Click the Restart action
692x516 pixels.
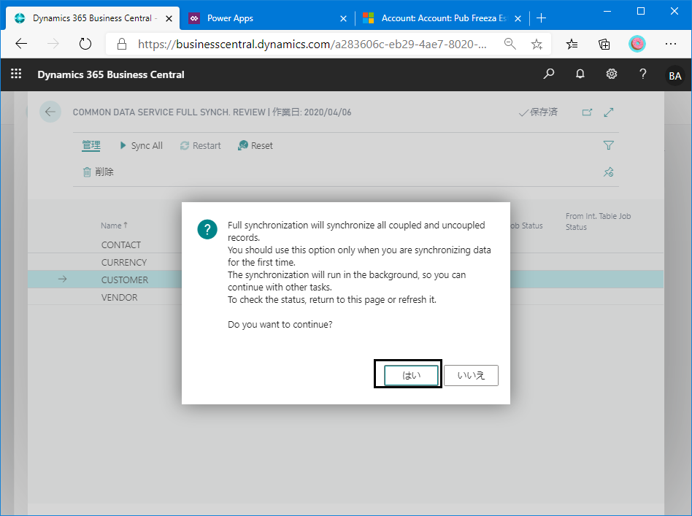(x=200, y=146)
